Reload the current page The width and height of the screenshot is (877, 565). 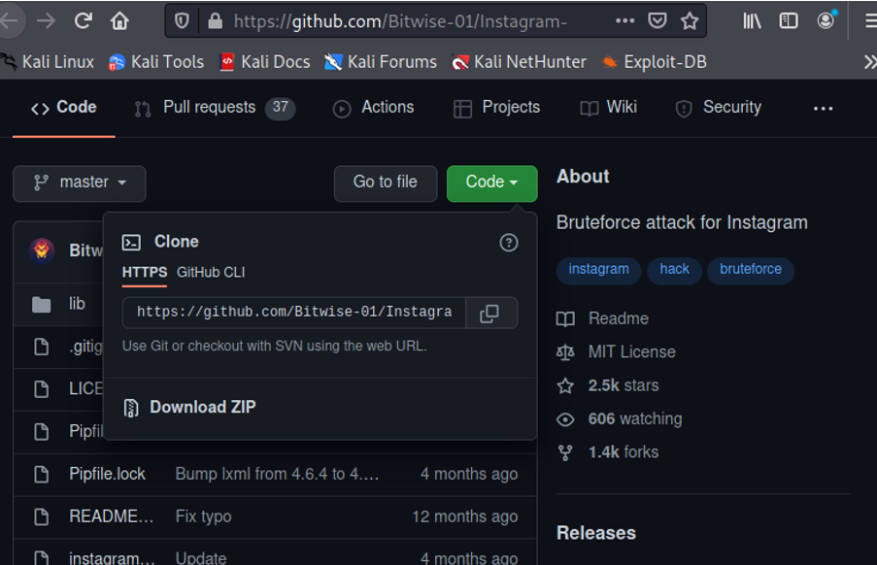coord(84,21)
